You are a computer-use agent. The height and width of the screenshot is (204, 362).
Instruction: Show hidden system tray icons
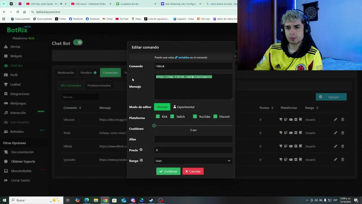[307, 200]
